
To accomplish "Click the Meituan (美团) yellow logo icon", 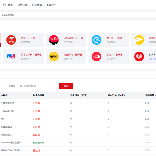I will tap(54, 56).
